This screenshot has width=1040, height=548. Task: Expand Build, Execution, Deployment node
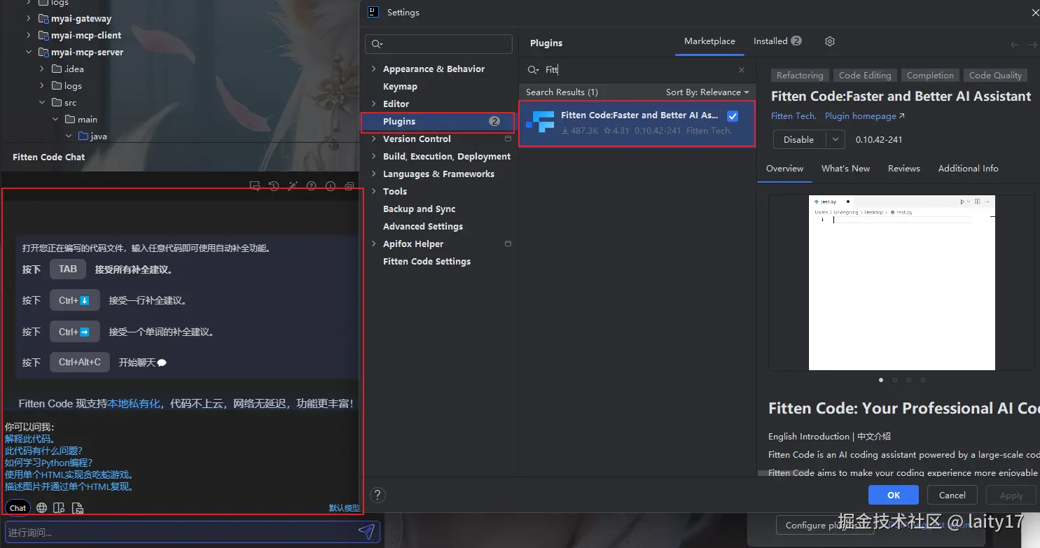374,156
